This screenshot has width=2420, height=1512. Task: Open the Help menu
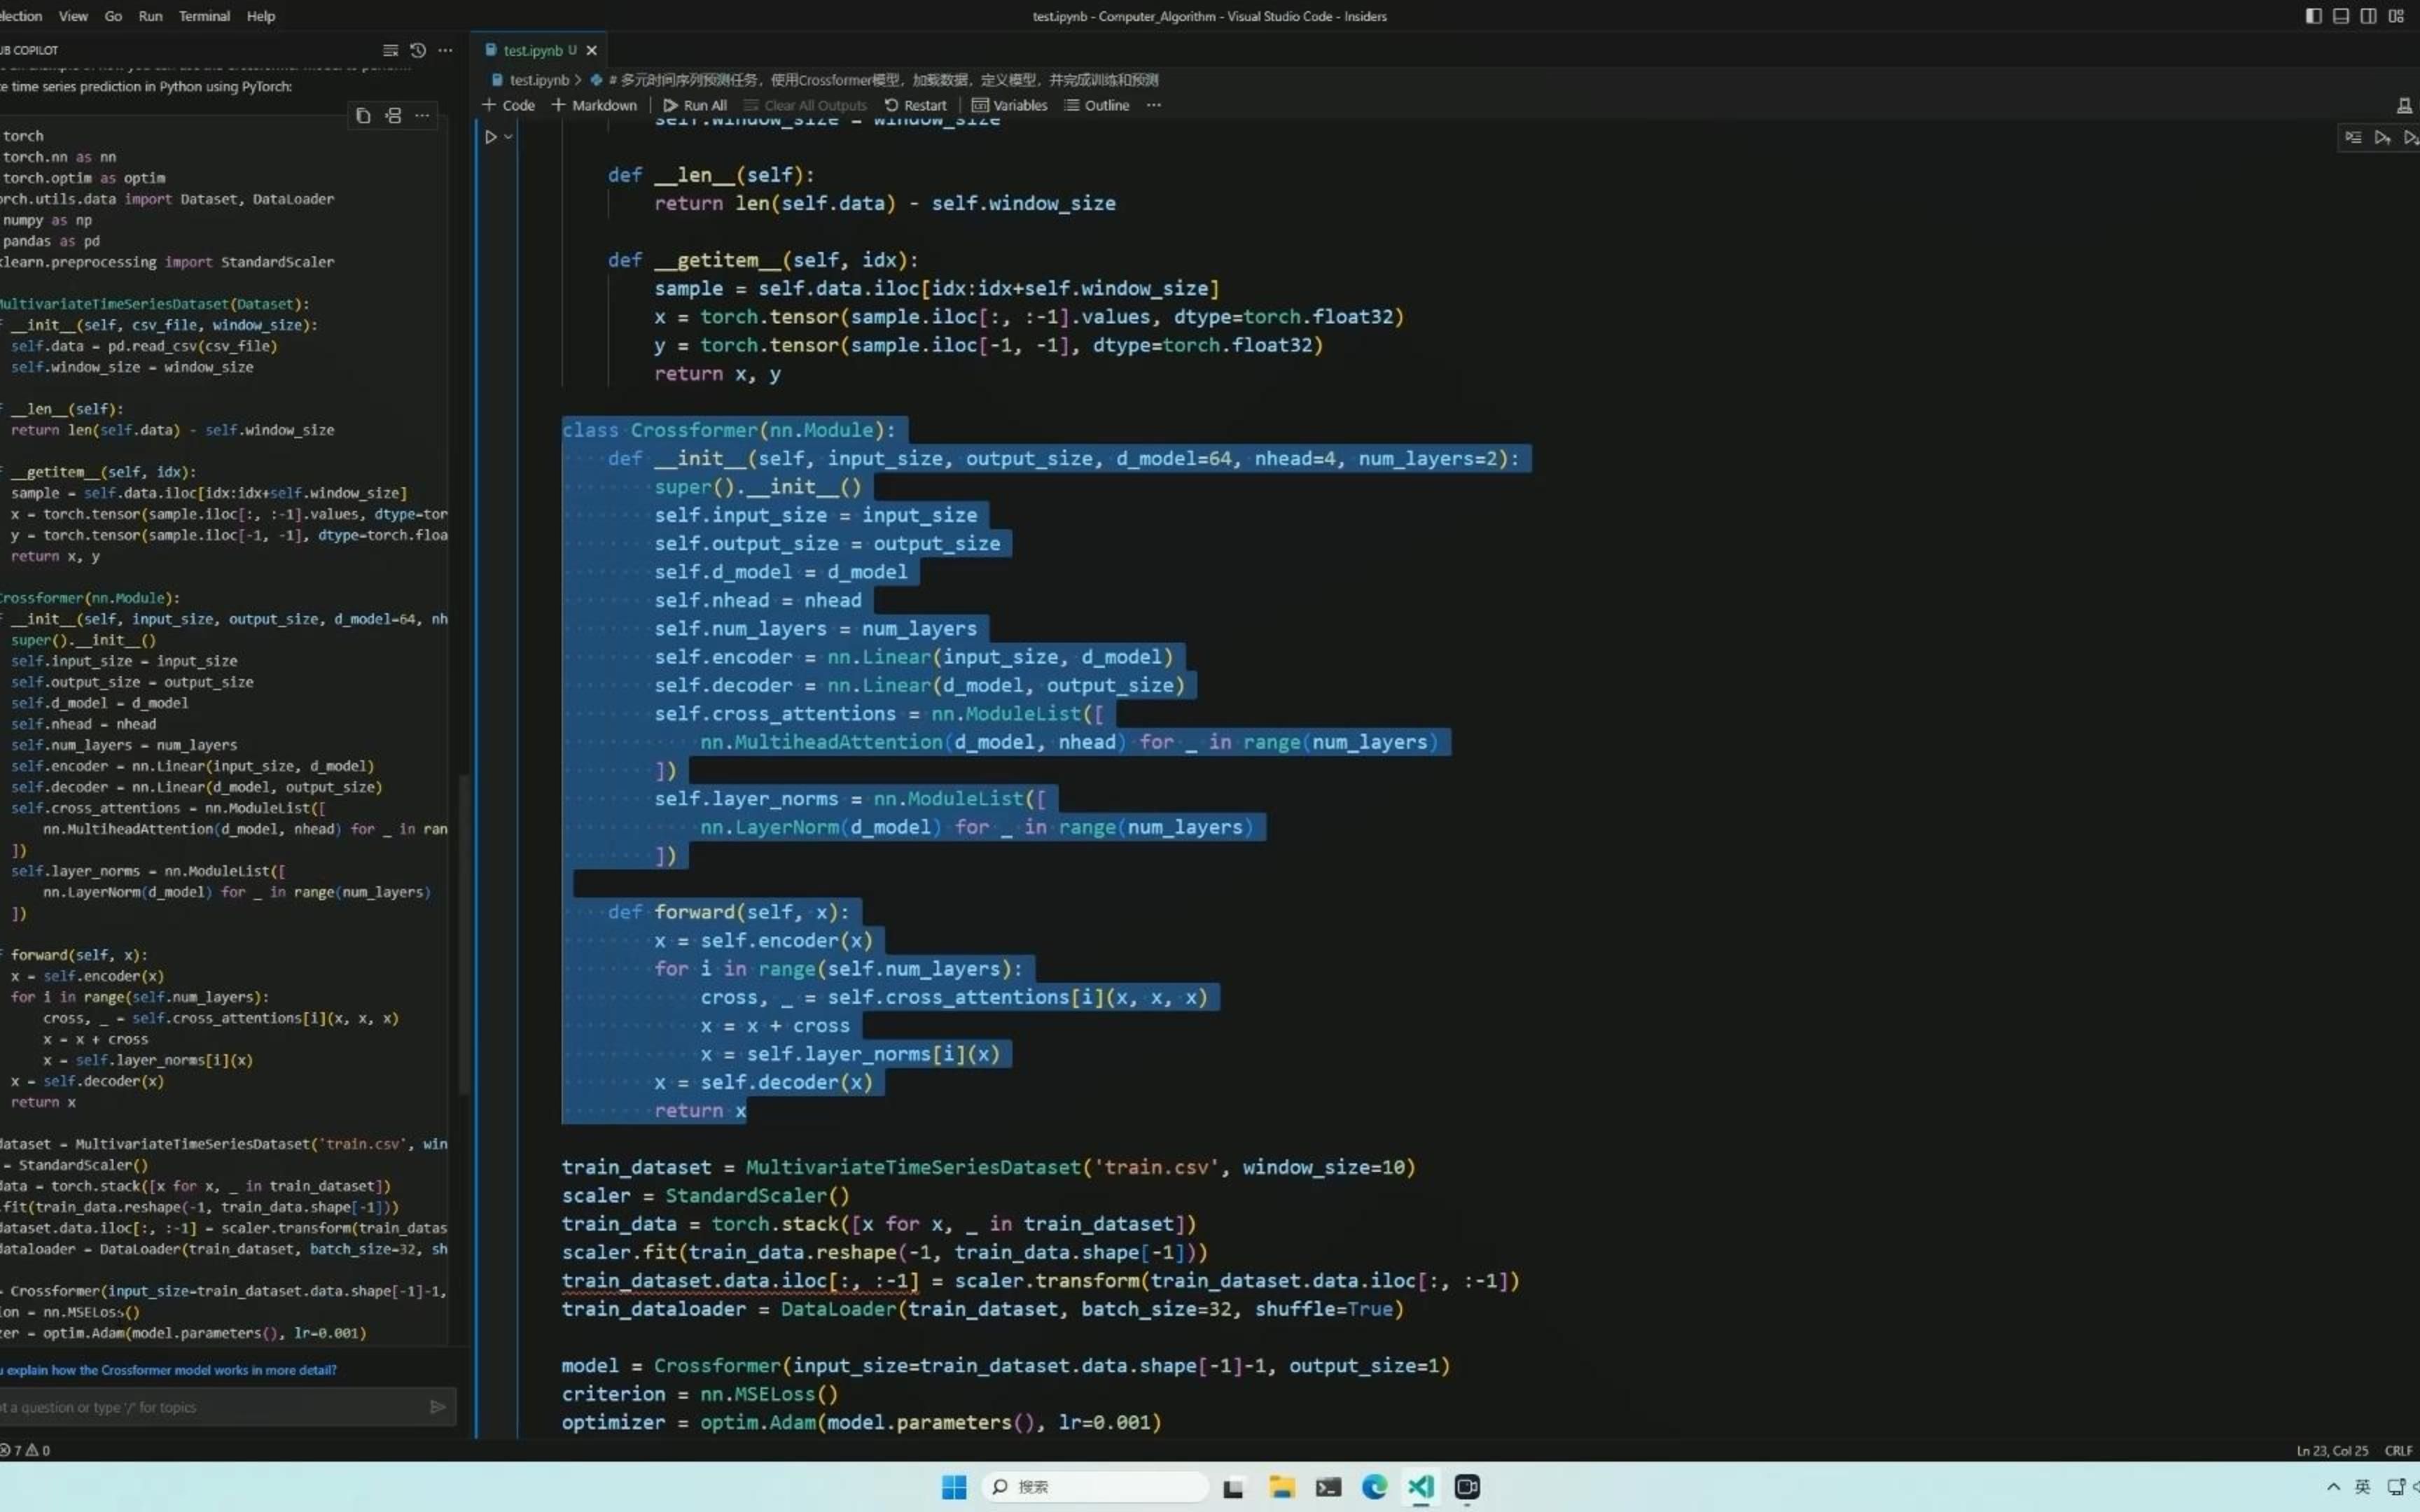pos(261,16)
